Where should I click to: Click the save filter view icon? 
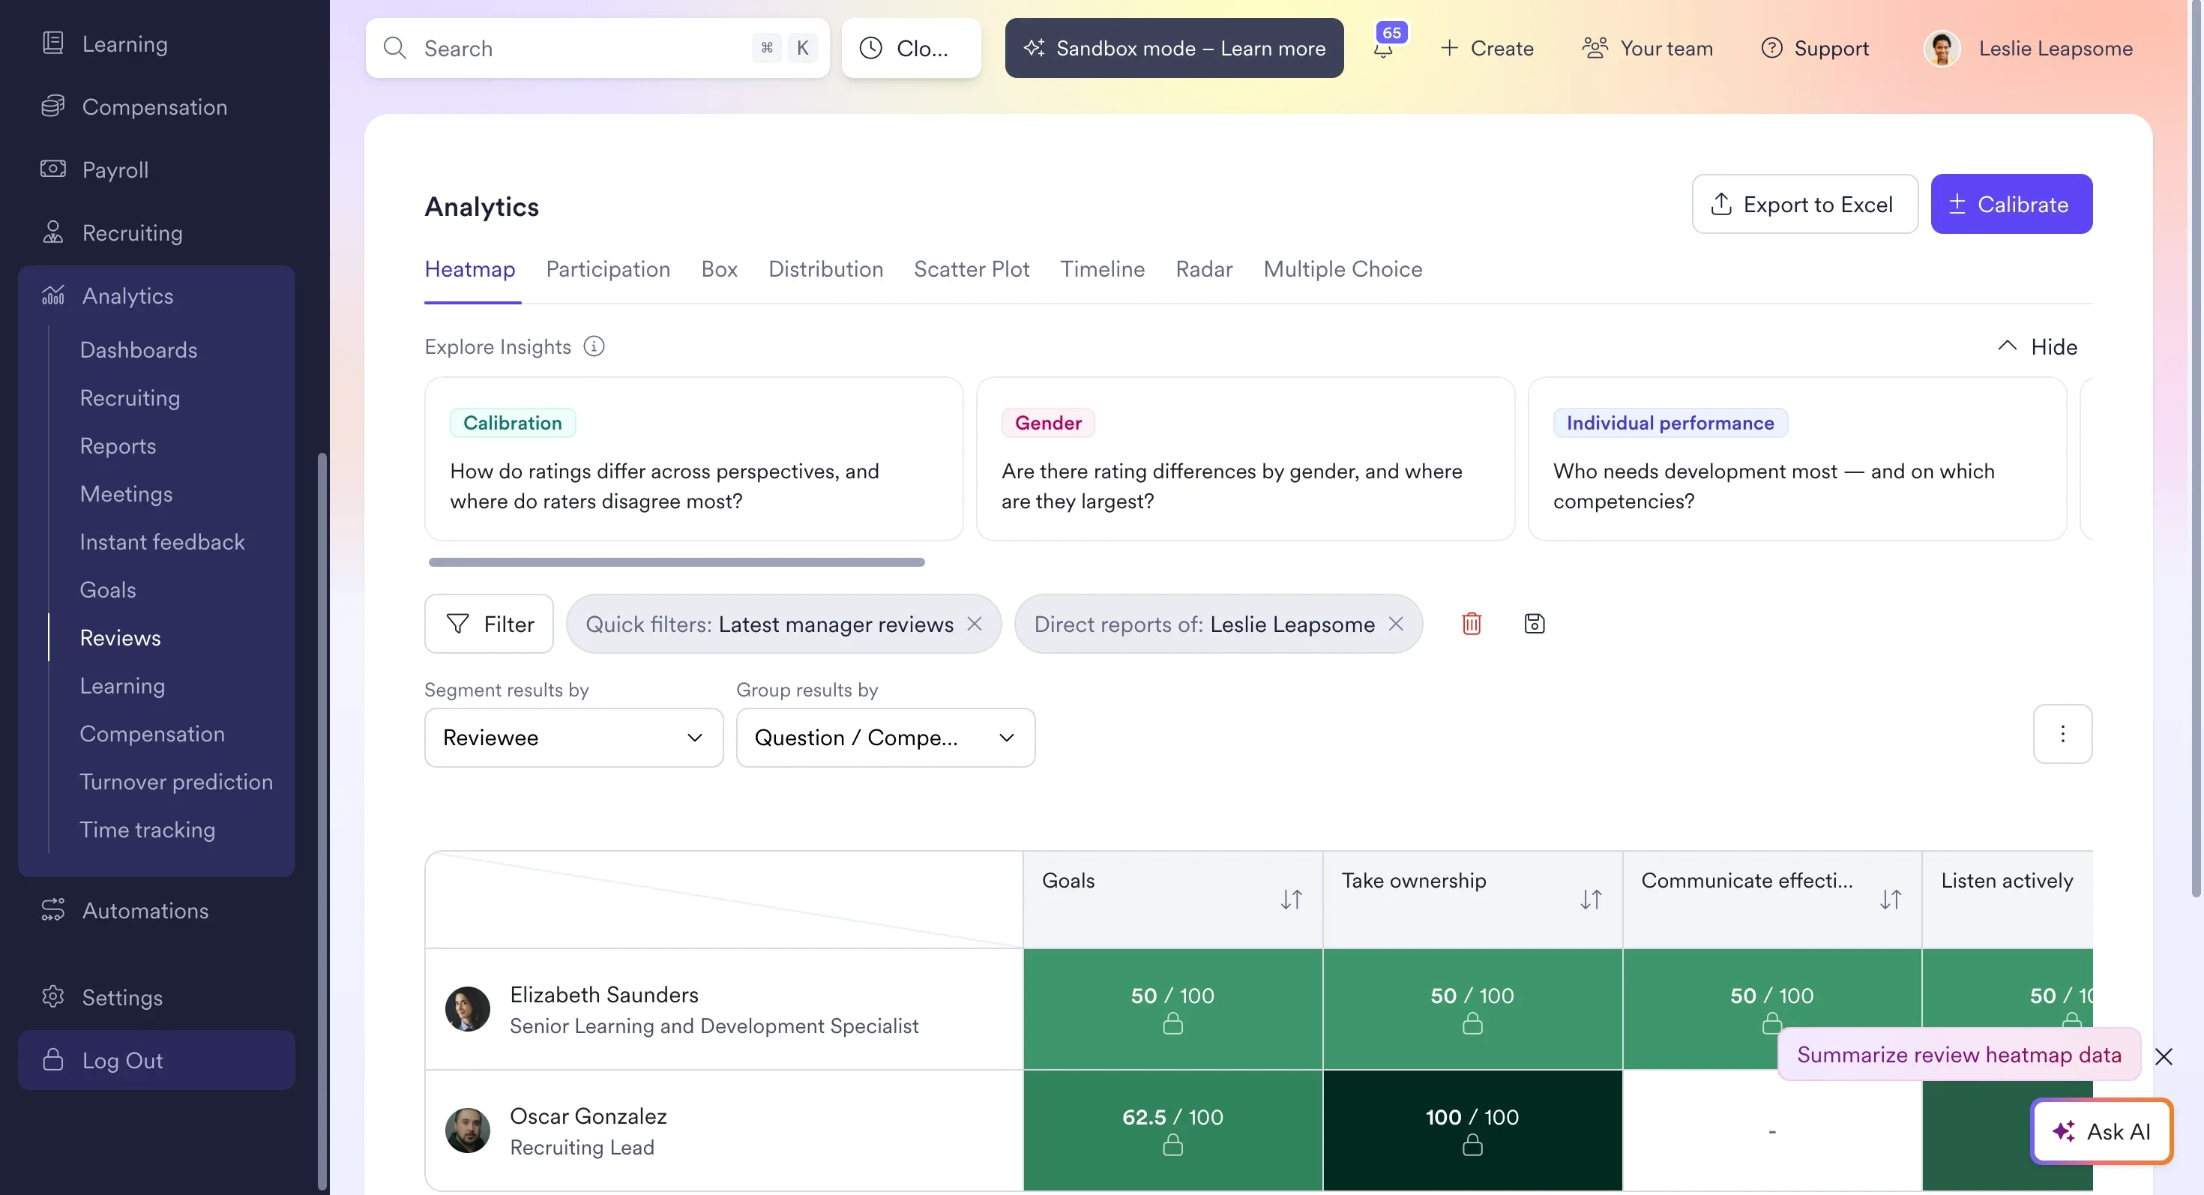click(x=1535, y=624)
